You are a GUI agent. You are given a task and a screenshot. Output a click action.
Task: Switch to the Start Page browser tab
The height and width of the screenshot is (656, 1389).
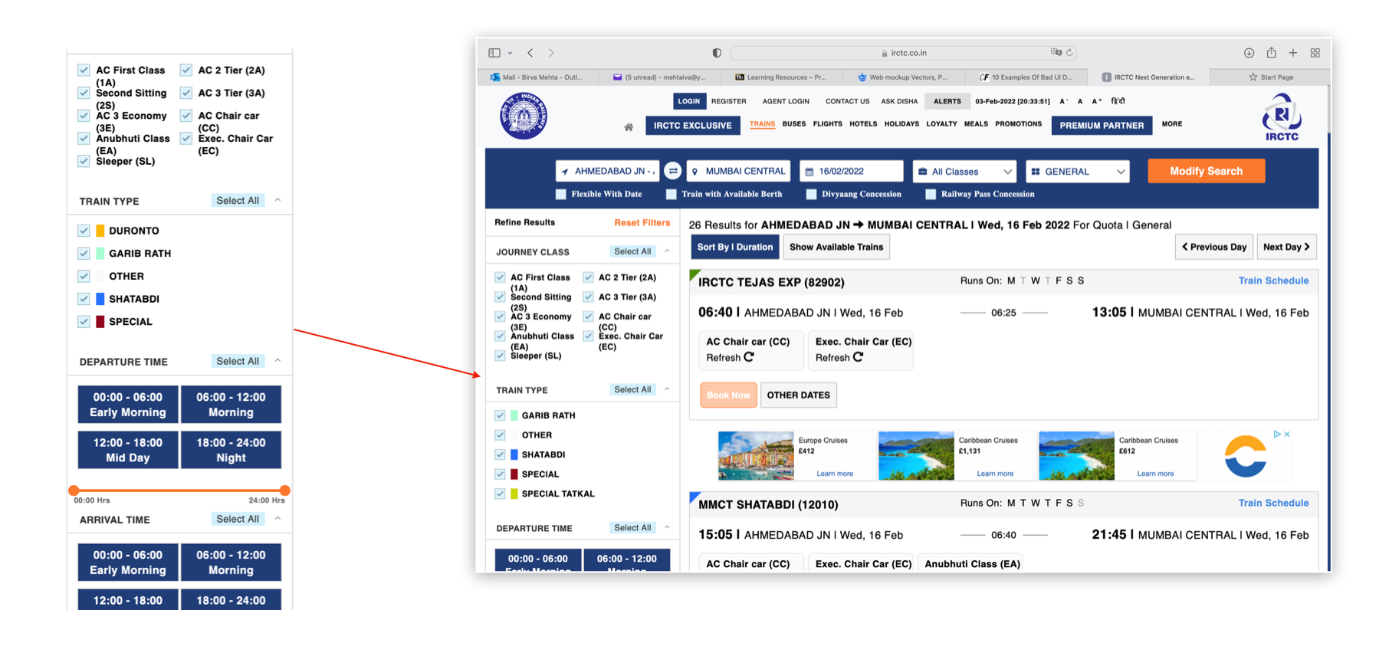[x=1270, y=77]
